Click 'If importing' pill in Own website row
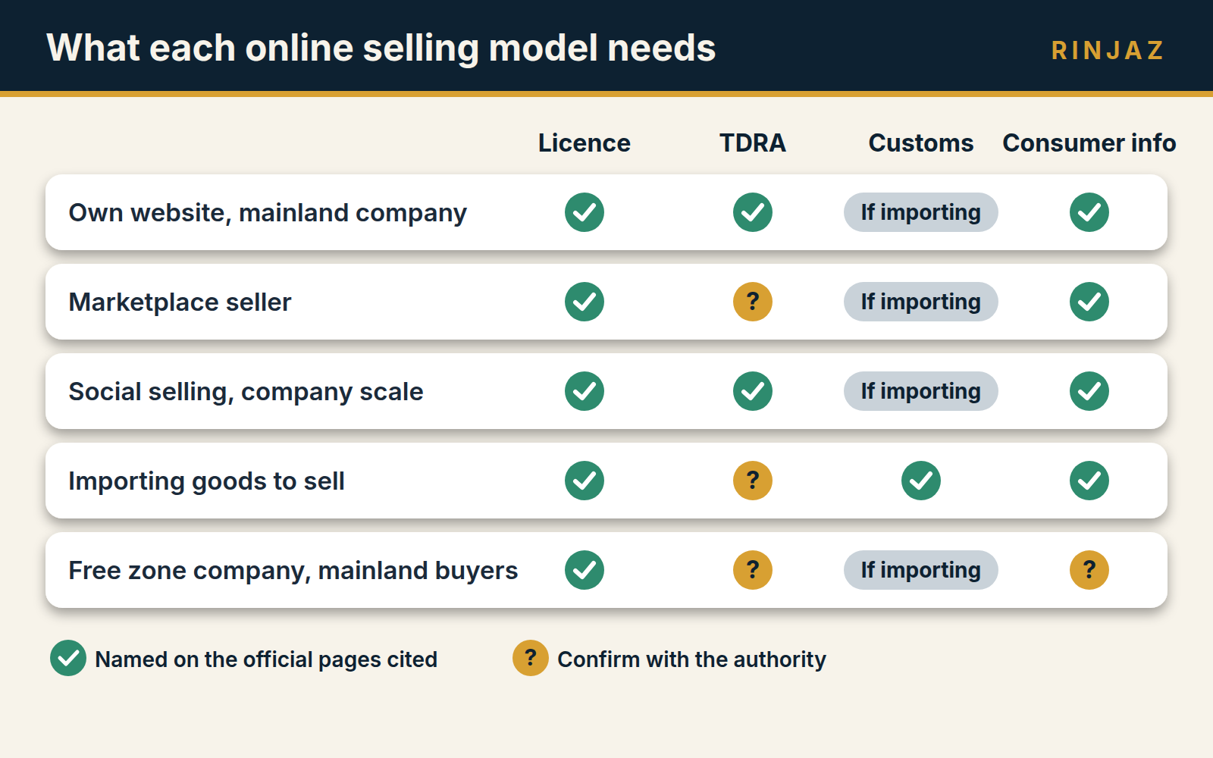Screen dimensions: 1213x758 click(921, 212)
